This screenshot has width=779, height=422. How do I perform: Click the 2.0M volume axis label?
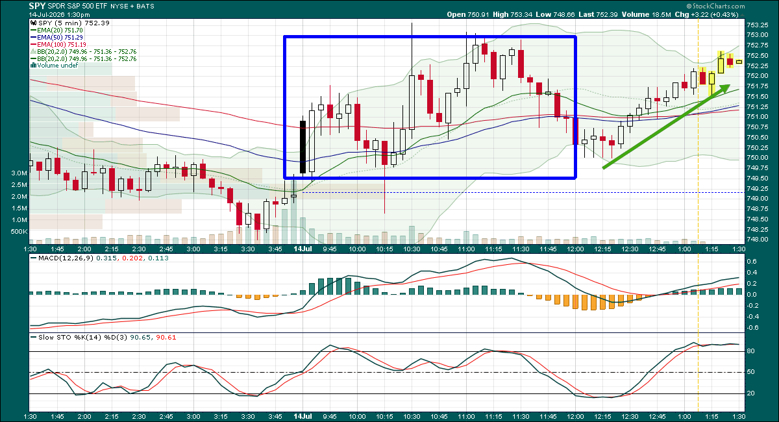19,197
